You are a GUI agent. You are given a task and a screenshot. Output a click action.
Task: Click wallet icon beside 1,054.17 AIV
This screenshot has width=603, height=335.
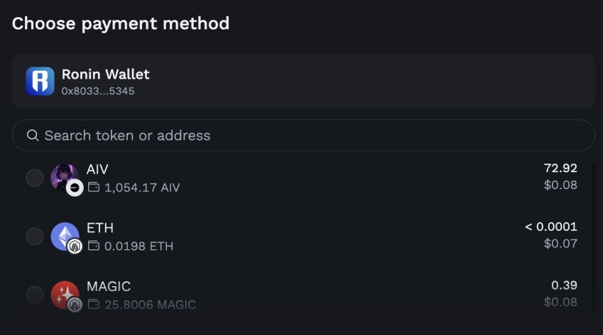tap(94, 187)
